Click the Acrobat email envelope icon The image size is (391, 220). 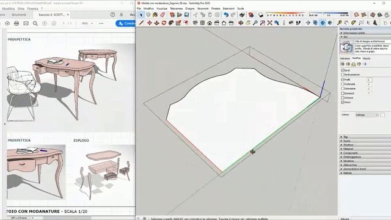click(26, 23)
